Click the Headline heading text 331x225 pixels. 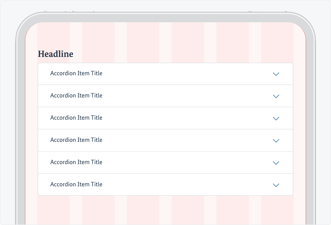[56, 54]
